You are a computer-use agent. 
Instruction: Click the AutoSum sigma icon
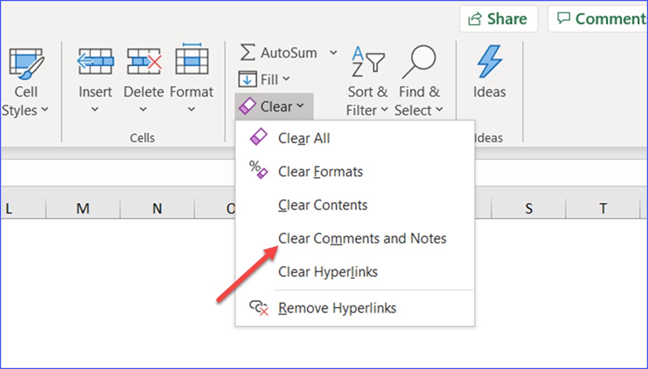pos(248,52)
